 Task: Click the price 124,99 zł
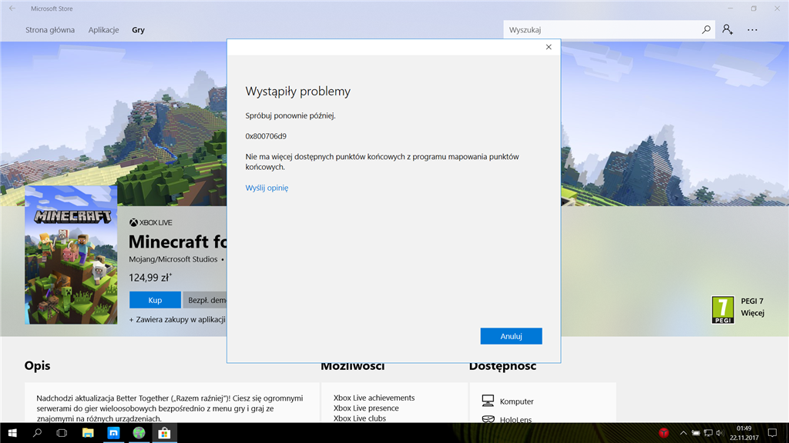(150, 277)
